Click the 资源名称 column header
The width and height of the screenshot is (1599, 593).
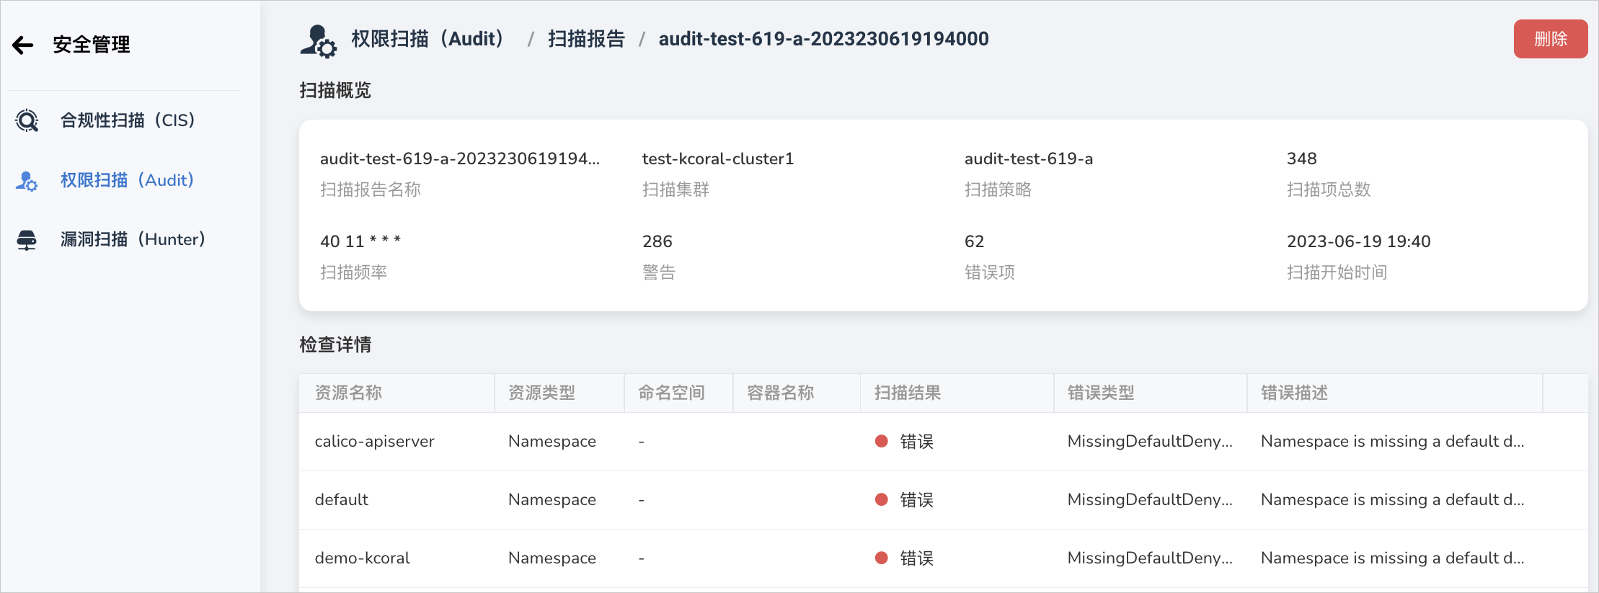click(348, 393)
